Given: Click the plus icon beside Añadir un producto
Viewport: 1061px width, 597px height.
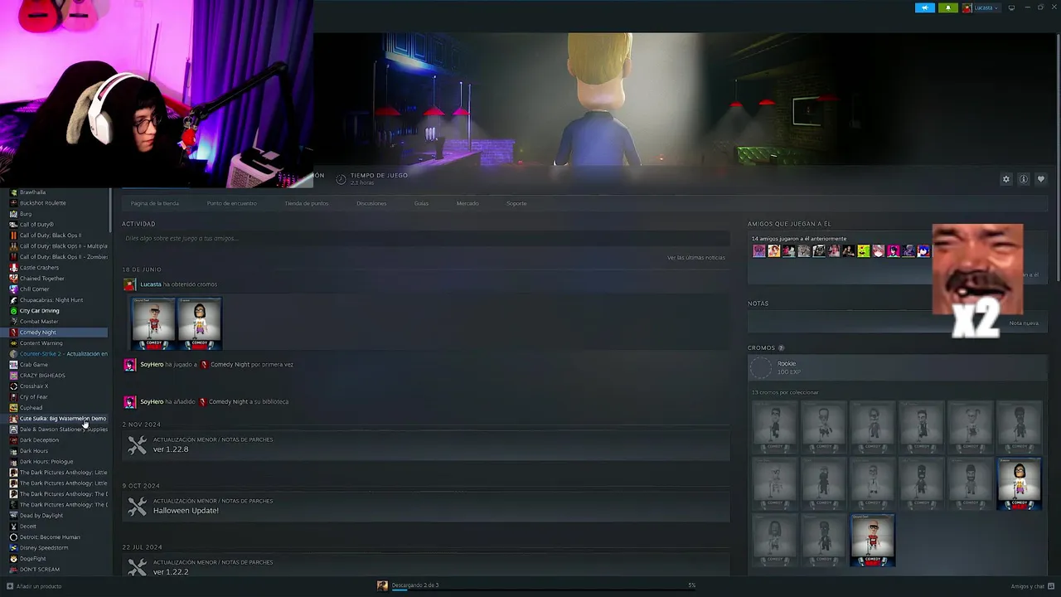Looking at the screenshot, I should pos(10,586).
